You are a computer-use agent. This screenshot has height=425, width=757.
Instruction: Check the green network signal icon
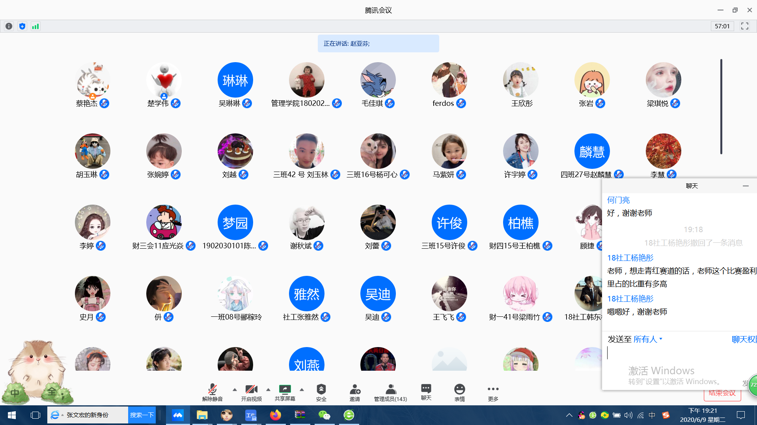click(35, 26)
